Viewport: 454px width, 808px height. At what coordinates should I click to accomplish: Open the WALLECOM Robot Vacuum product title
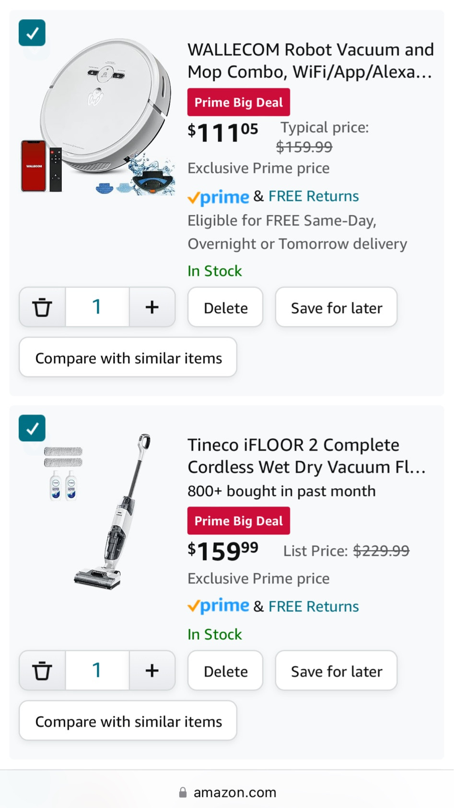point(310,60)
